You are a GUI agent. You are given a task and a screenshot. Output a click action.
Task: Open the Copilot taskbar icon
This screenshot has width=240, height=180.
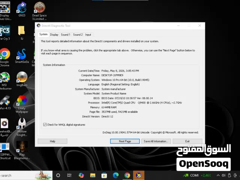tap(81, 175)
